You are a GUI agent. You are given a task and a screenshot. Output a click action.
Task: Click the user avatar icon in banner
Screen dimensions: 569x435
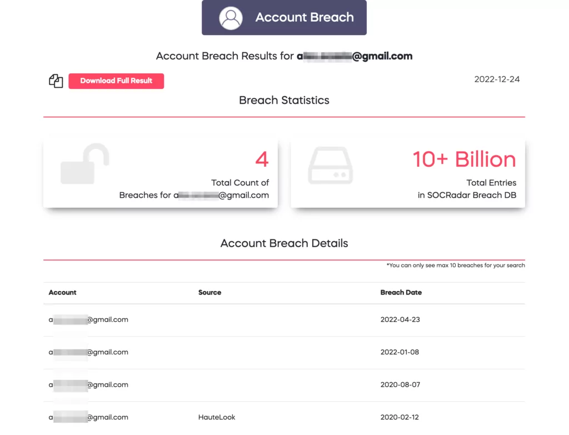(x=231, y=18)
